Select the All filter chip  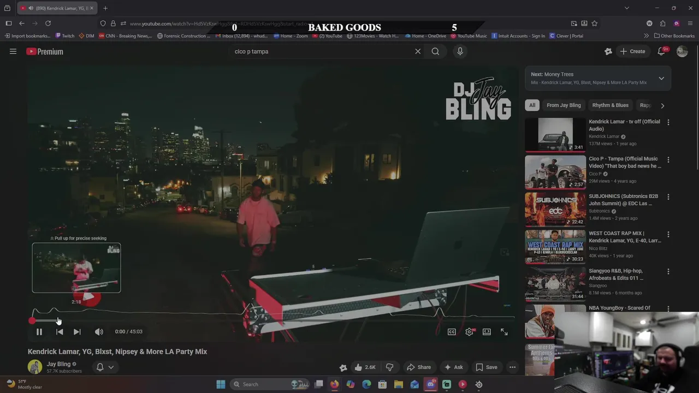532,105
